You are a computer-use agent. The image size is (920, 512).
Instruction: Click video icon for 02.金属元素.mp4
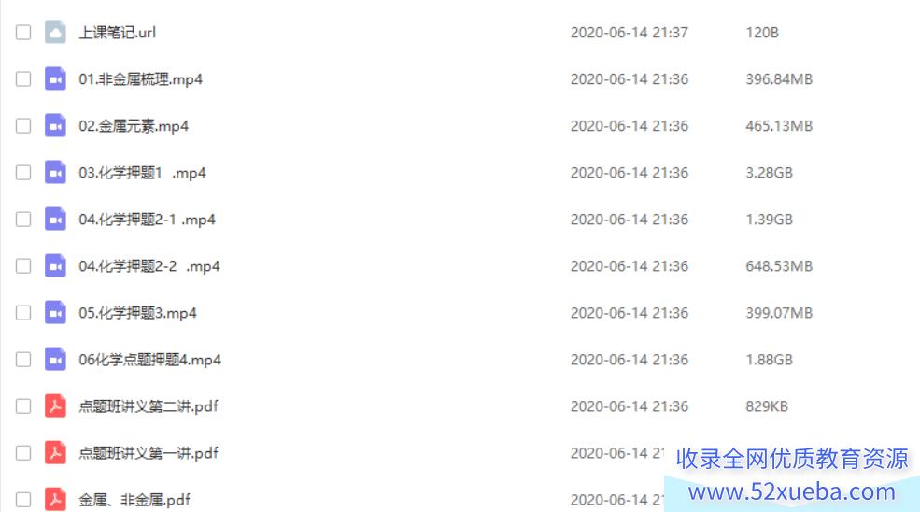click(x=55, y=125)
